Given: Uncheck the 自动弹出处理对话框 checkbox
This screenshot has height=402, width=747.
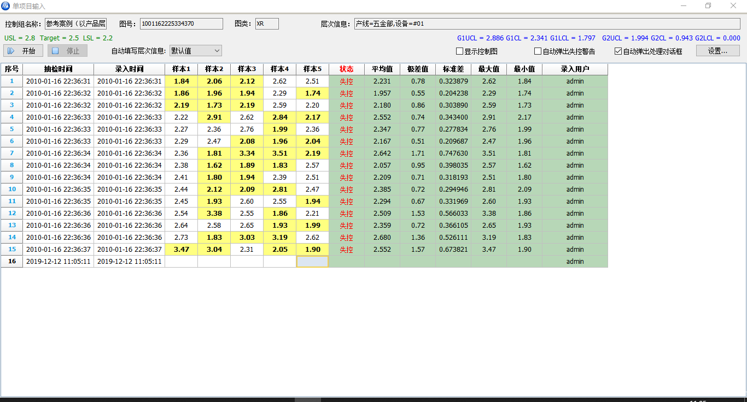Looking at the screenshot, I should point(618,51).
